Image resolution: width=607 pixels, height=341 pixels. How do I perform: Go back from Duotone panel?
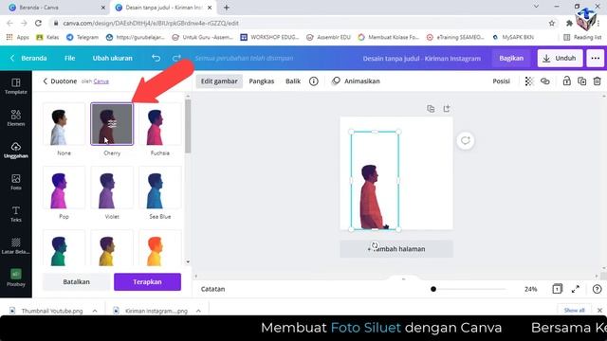[x=46, y=81]
